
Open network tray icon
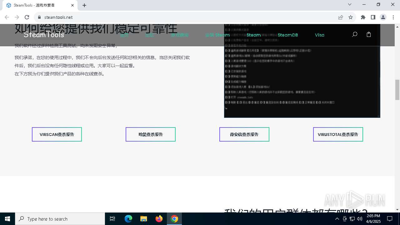point(352,219)
